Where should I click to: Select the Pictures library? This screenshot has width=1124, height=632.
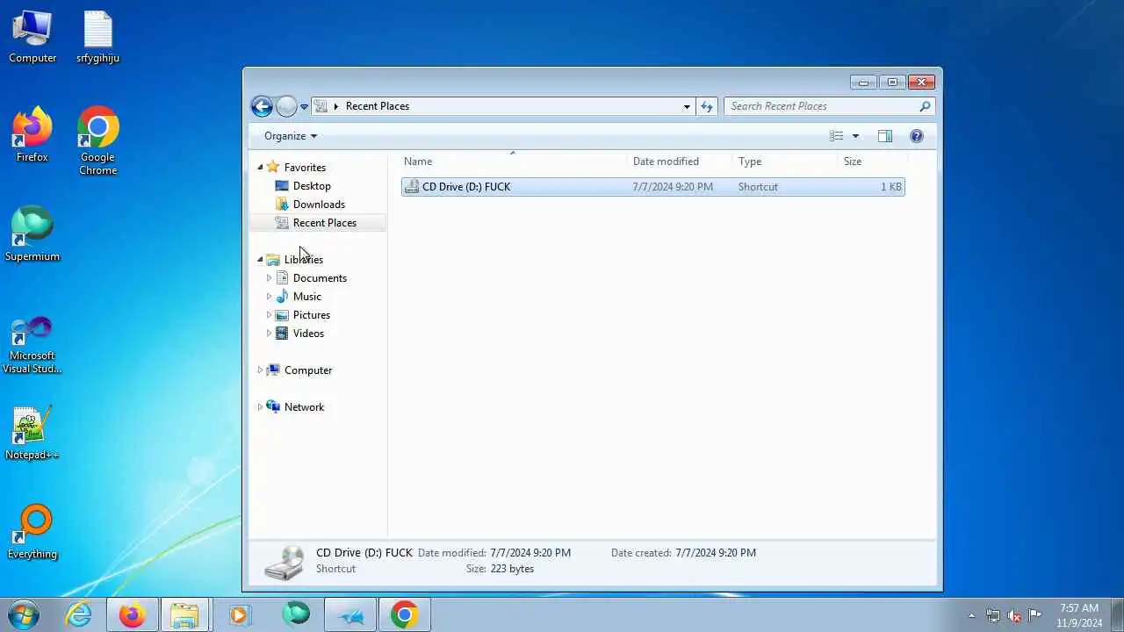click(311, 315)
